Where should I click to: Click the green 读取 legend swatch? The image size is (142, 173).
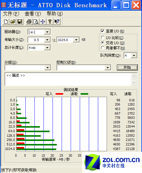click(85, 94)
